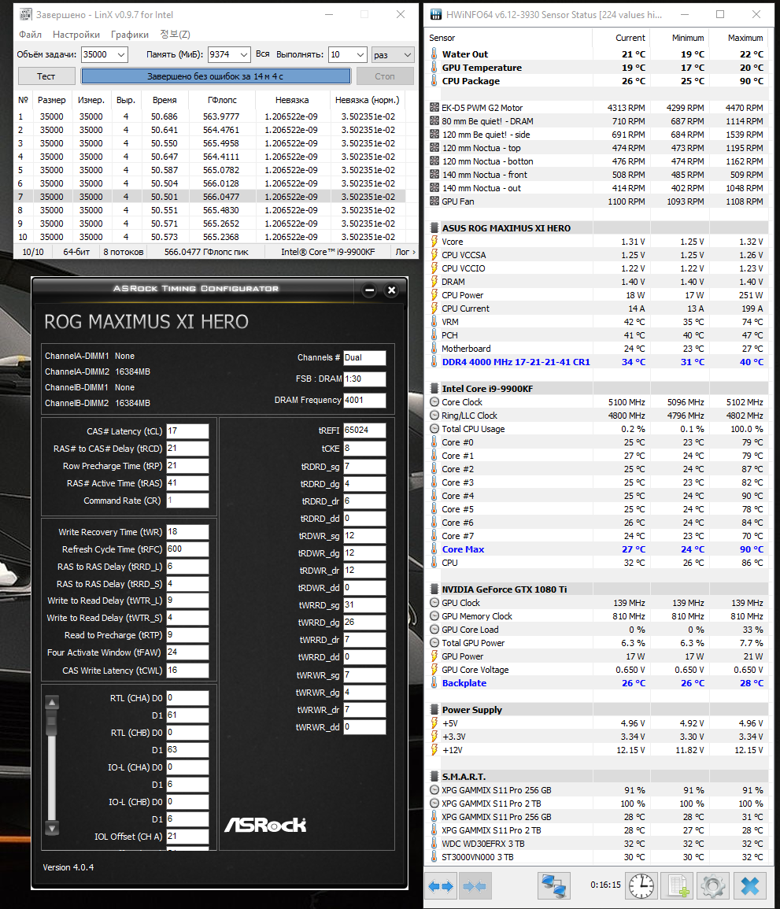Viewport: 780px width, 909px height.
Task: Click HWiNFO collapse sensor columns arrows icon
Action: (475, 886)
